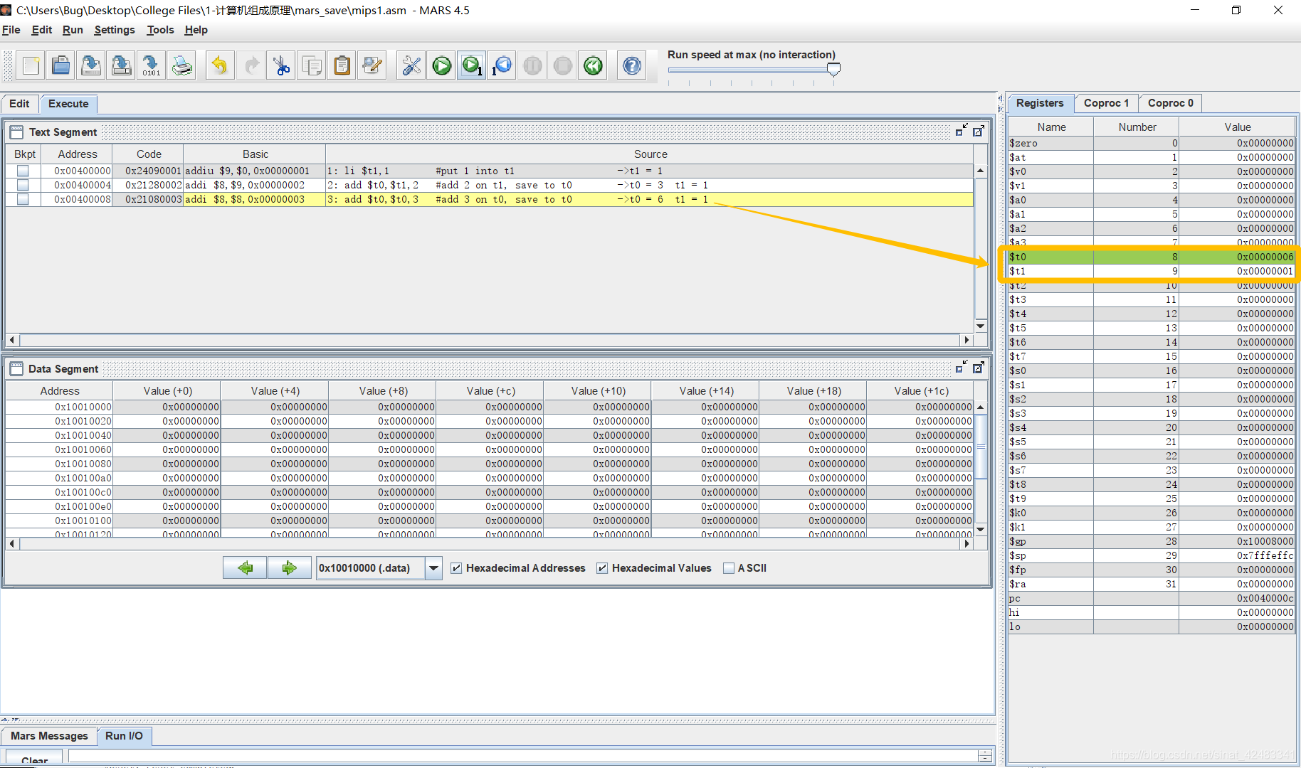Switch to the Coproc 1 tab

pos(1106,103)
